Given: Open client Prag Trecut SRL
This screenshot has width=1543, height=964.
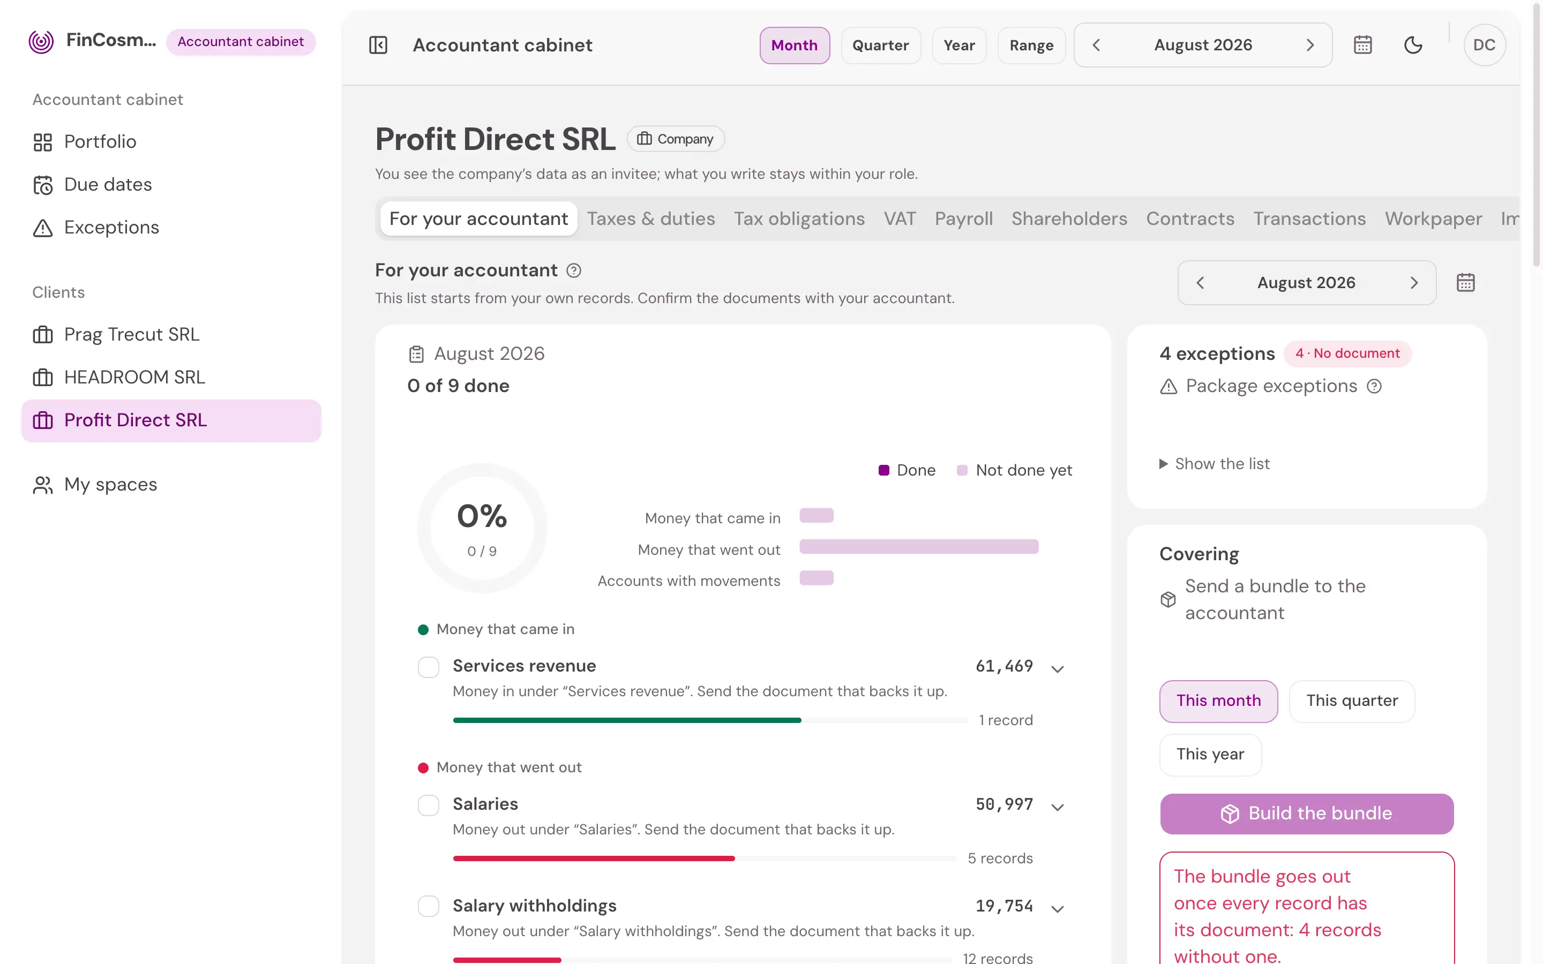Looking at the screenshot, I should (171, 335).
